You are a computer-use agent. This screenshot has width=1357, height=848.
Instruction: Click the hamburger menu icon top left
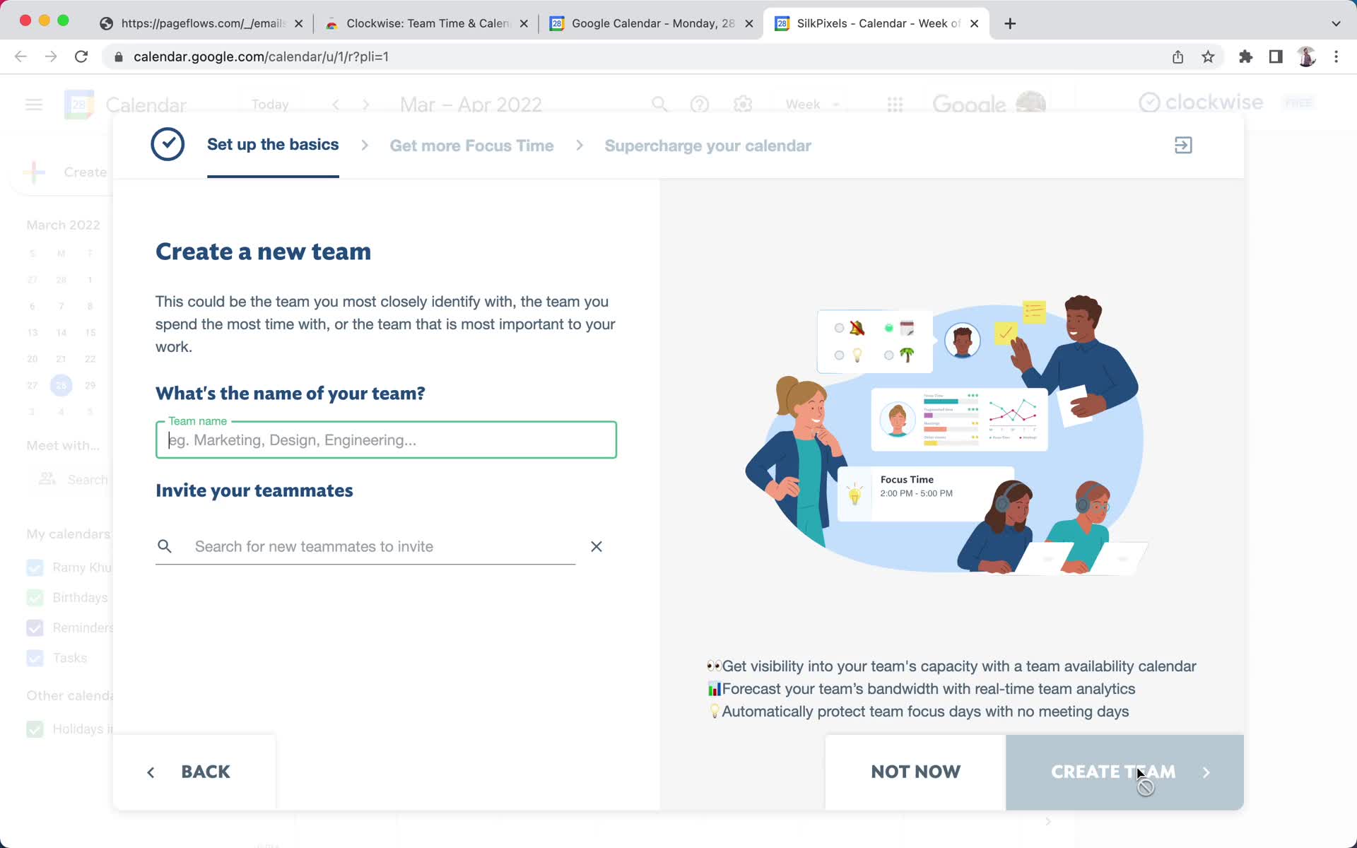point(33,105)
